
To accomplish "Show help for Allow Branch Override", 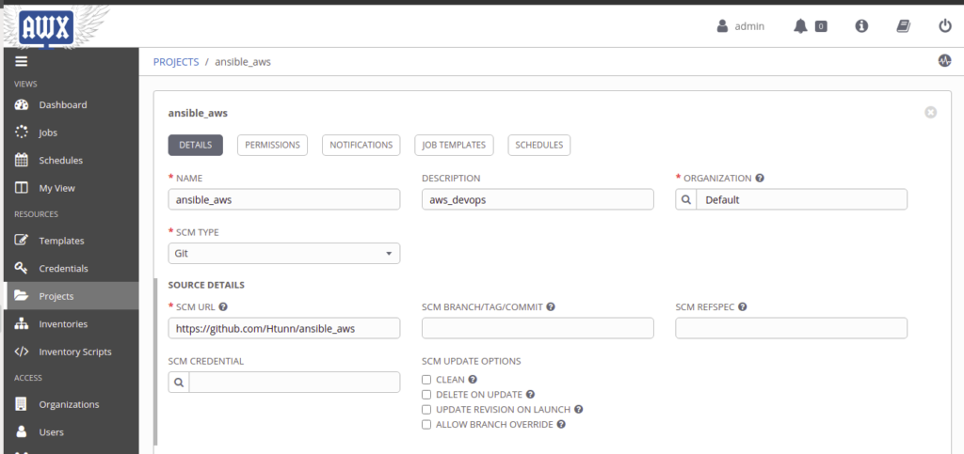I will [x=561, y=424].
